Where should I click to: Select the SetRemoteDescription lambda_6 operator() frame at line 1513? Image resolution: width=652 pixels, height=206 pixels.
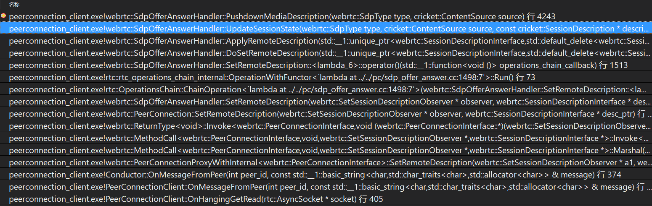click(329, 65)
